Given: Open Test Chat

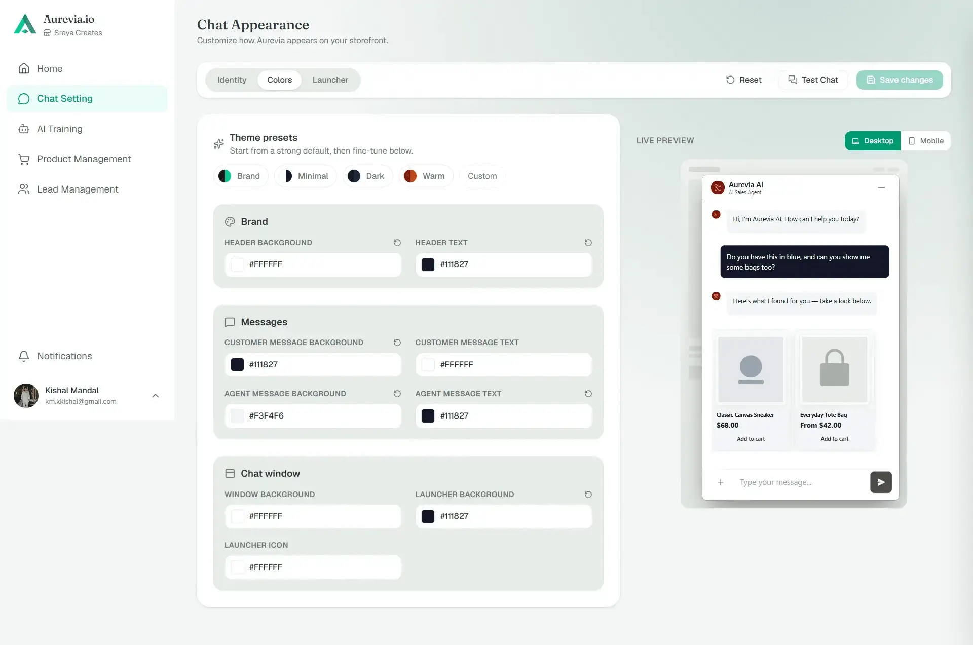Looking at the screenshot, I should [813, 80].
